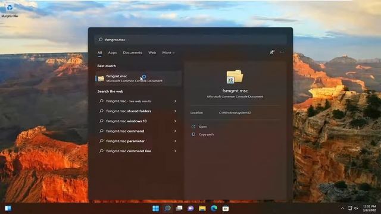Image resolution: width=381 pixels, height=214 pixels.
Task: Open File Explorer from the taskbar
Action: (x=202, y=208)
